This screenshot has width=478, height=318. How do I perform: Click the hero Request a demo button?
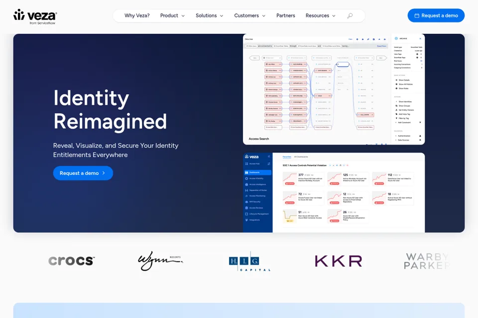point(83,173)
